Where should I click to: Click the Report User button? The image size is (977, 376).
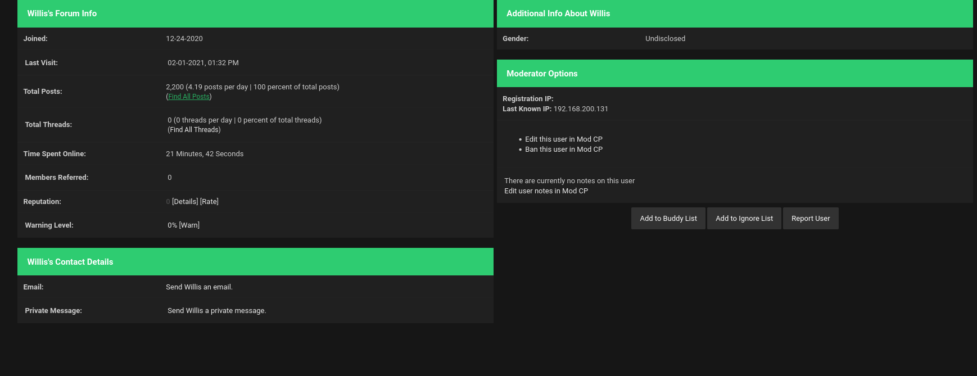tap(810, 219)
